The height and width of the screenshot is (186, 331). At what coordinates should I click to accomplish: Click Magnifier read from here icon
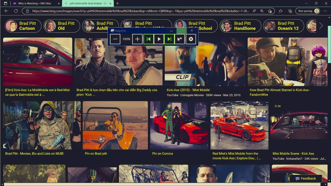[x=180, y=39]
